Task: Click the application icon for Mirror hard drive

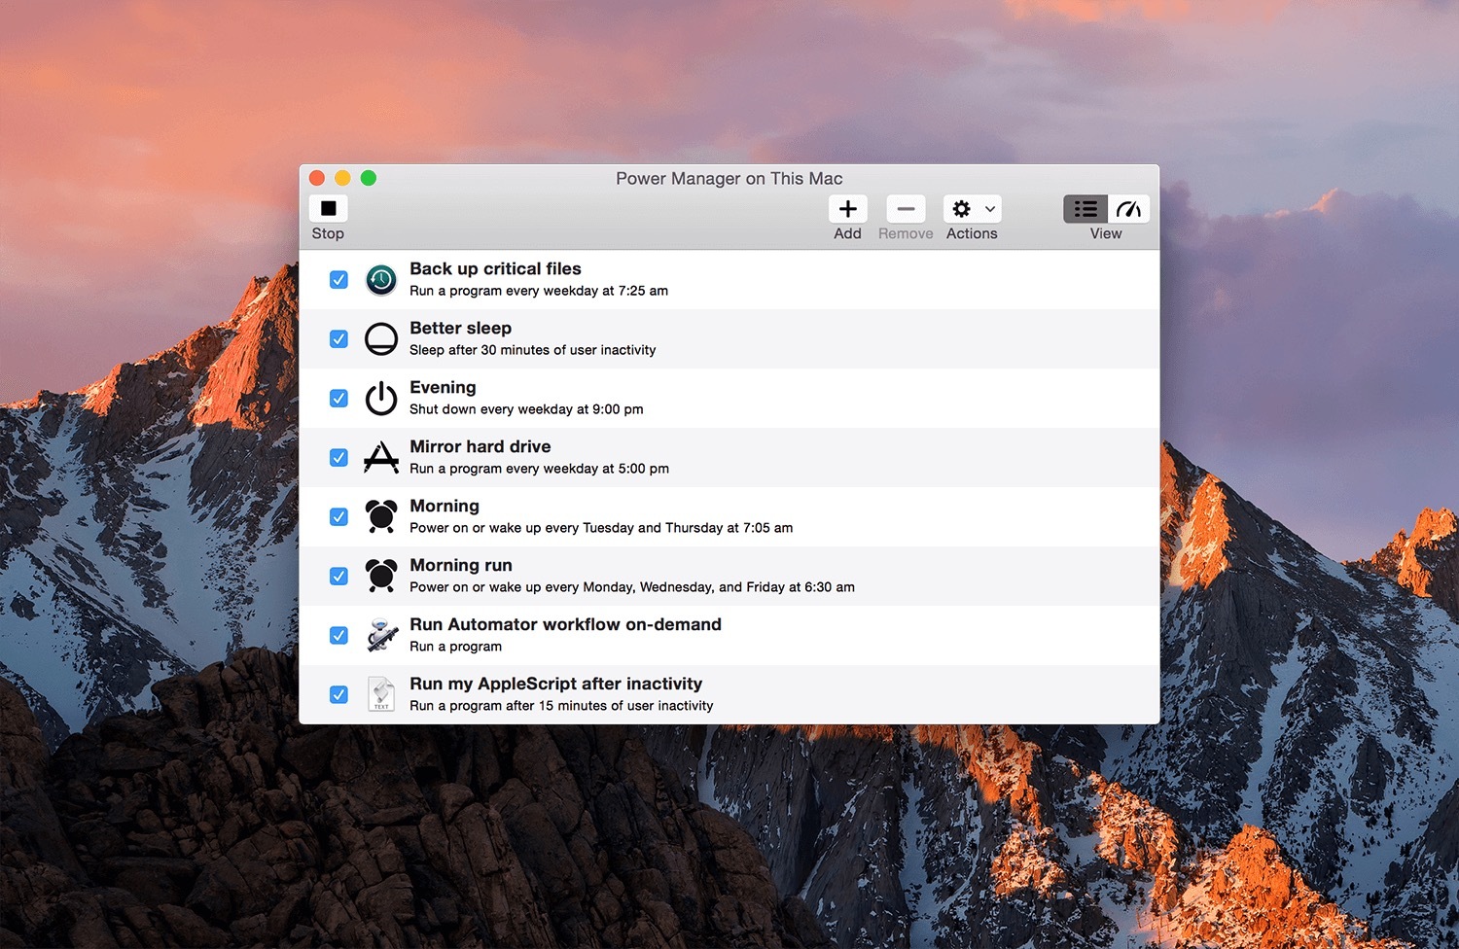Action: tap(381, 457)
